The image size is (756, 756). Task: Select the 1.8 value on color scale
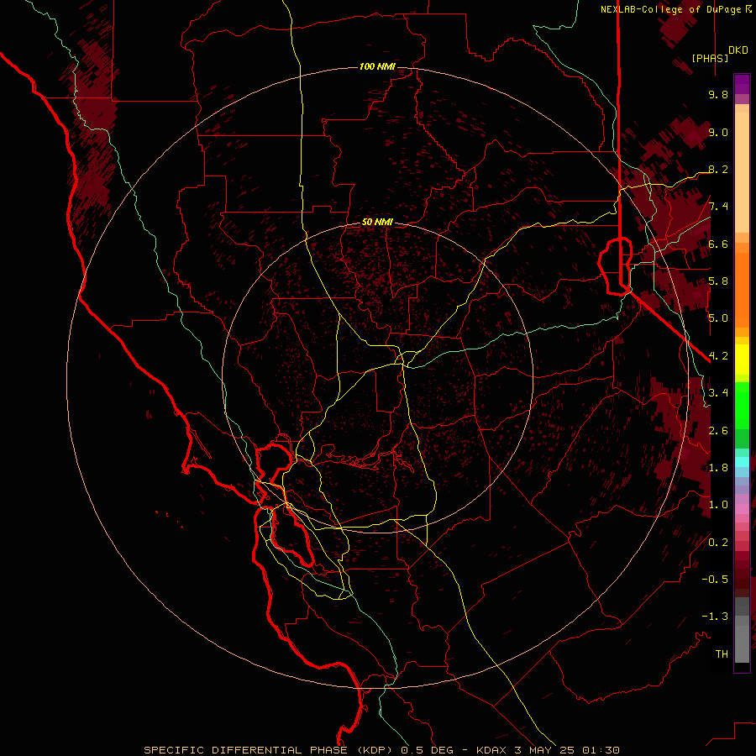pos(718,468)
